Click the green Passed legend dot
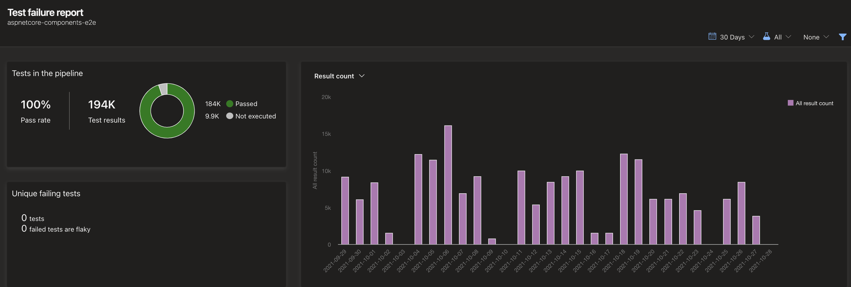851x287 pixels. coord(229,103)
